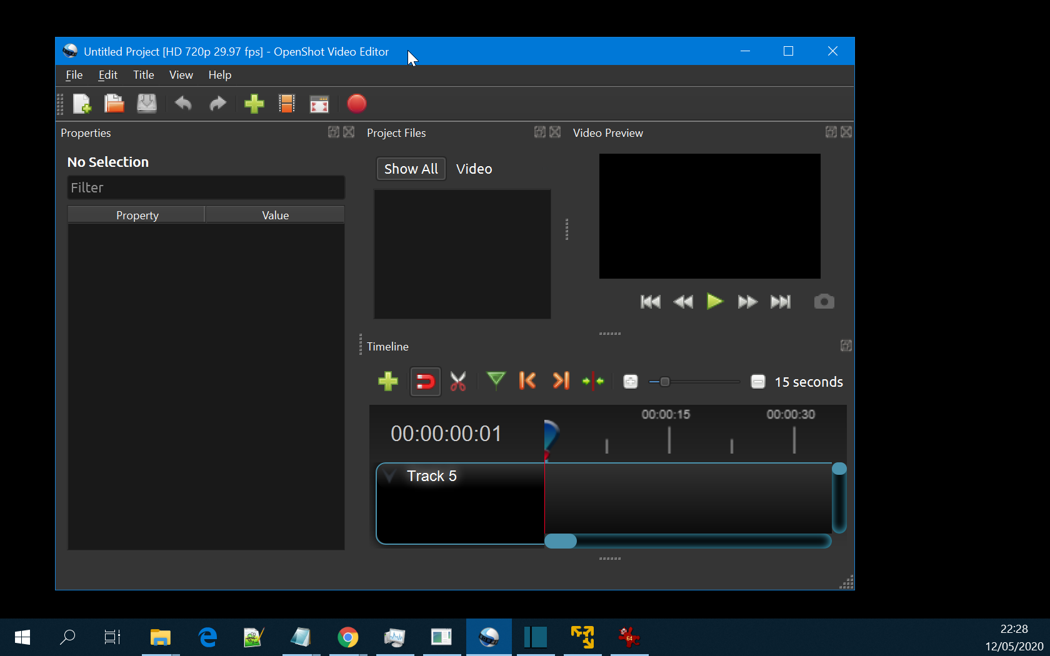Open the Export Video dialog
Screen dimensions: 1050x656
[x=357, y=104]
